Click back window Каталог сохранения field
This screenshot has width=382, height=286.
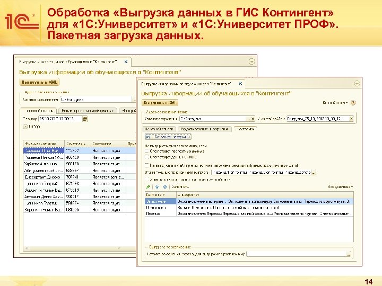(x=96, y=100)
